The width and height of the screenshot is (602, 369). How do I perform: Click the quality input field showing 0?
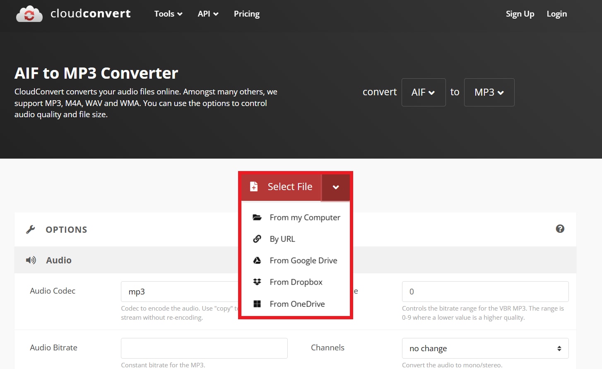[x=485, y=292]
